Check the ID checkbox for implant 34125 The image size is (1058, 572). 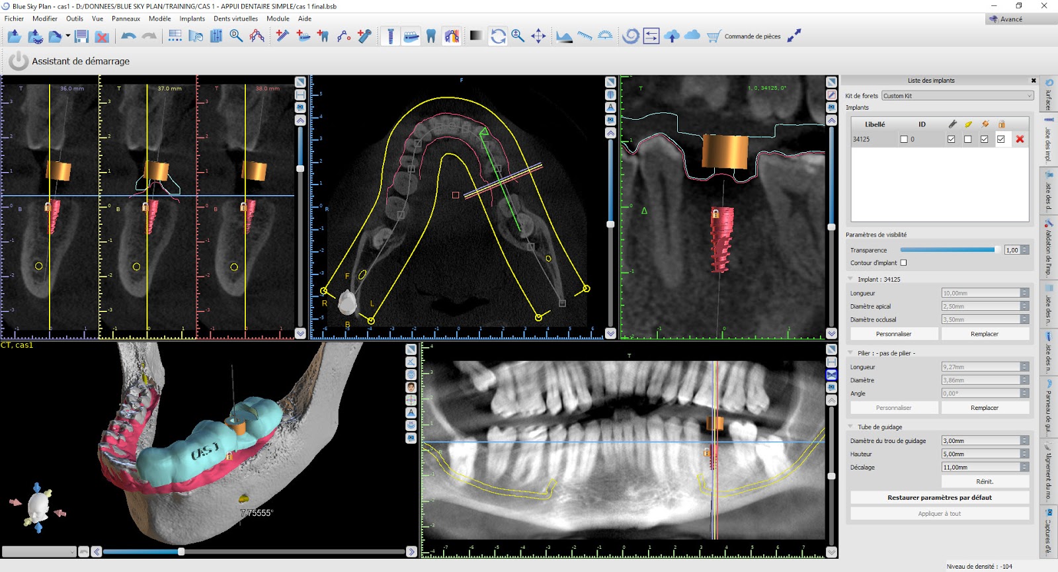point(904,139)
